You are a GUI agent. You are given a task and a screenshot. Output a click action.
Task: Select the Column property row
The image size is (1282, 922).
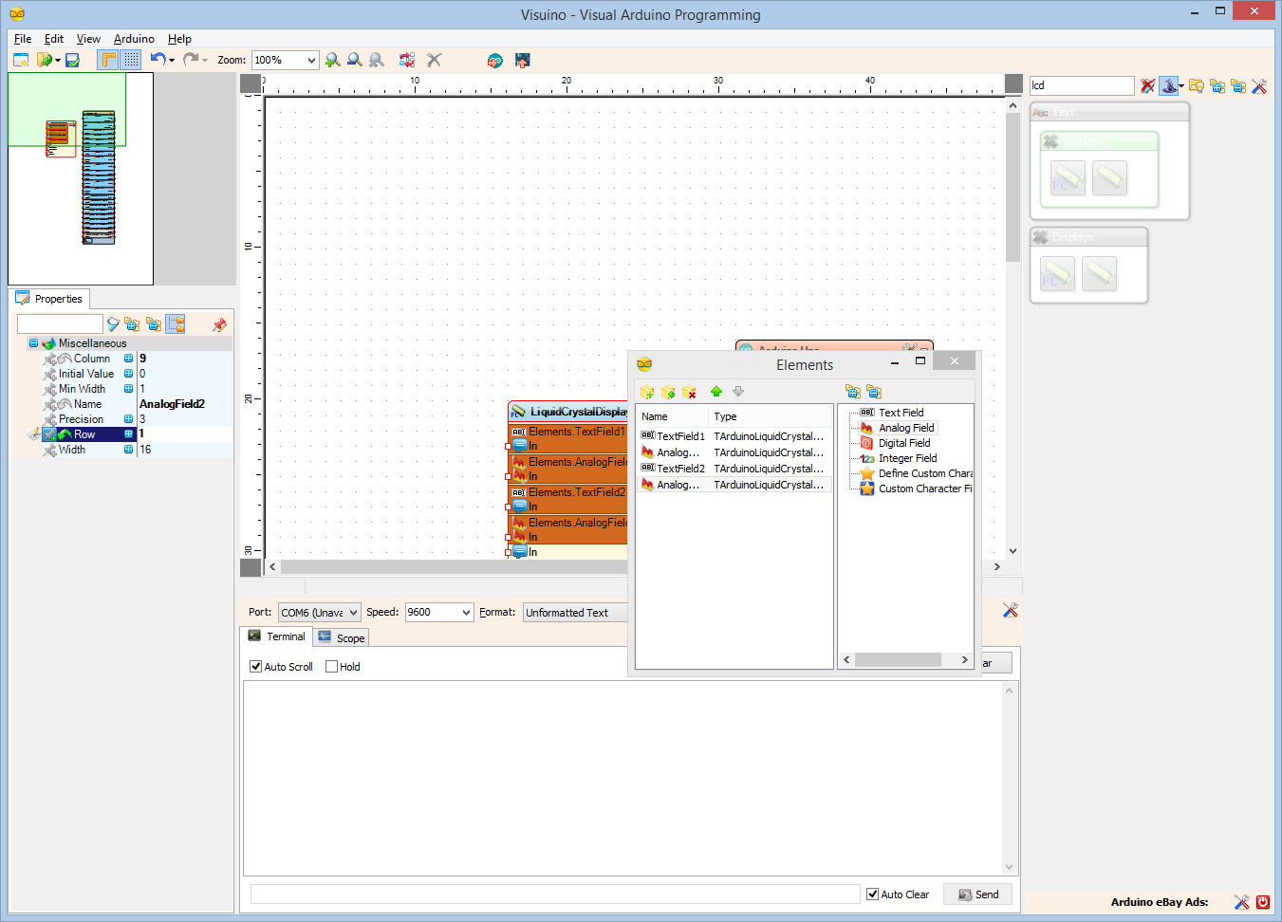[x=123, y=359]
